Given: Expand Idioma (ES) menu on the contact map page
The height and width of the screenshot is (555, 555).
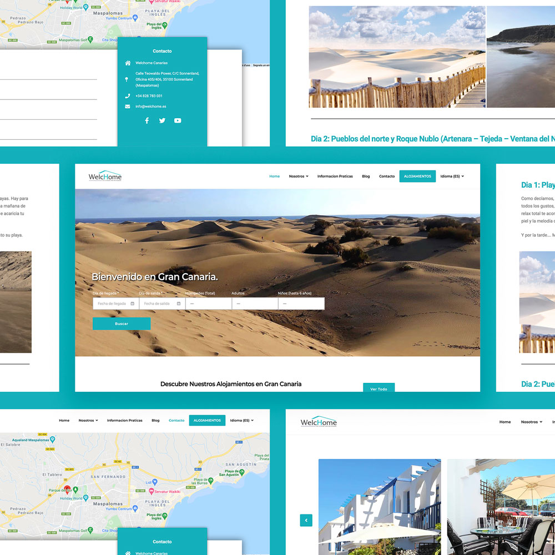Looking at the screenshot, I should click(x=242, y=421).
